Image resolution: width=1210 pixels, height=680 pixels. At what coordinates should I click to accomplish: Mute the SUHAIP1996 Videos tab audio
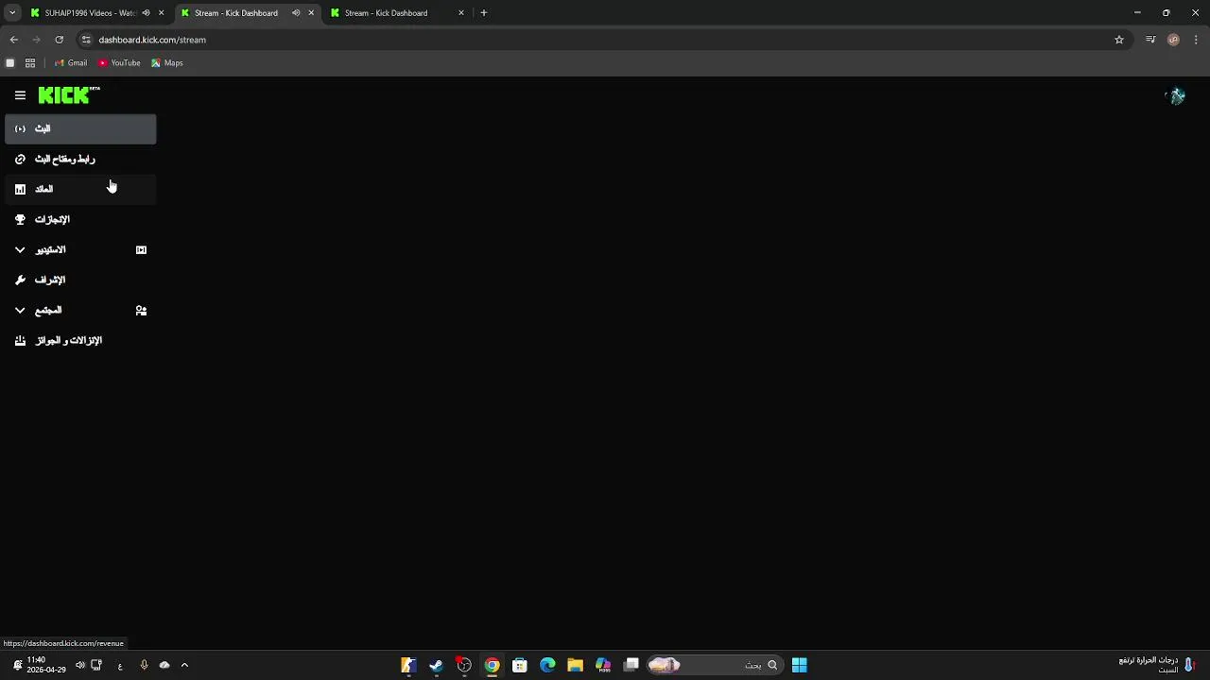point(146,13)
